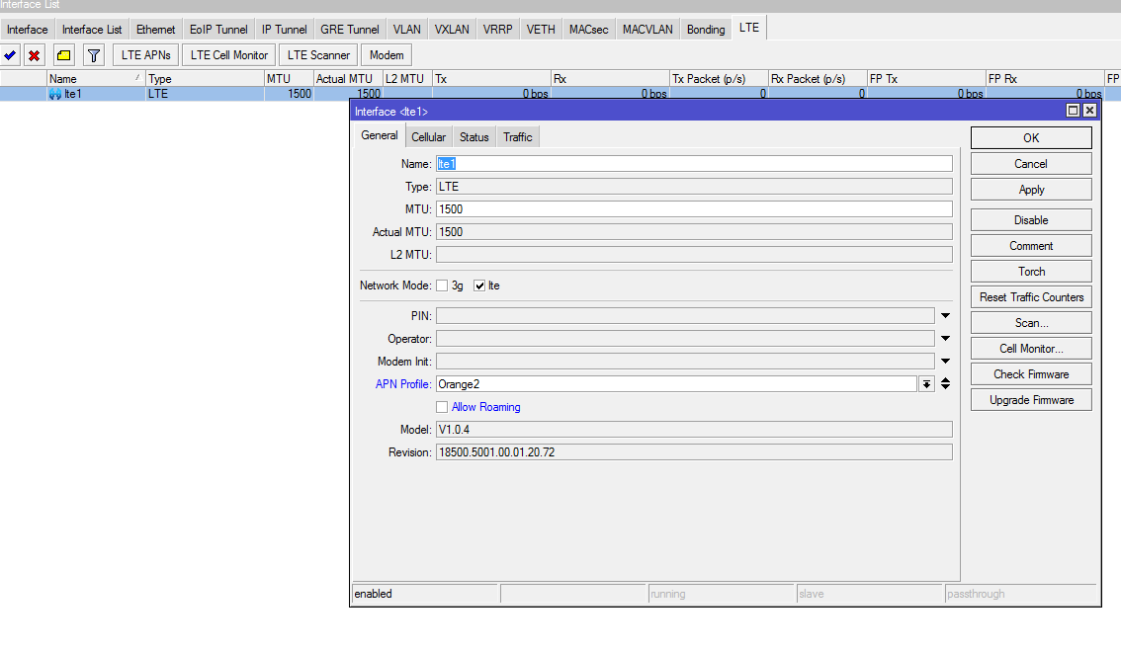
Task: Switch to the Status tab
Action: (474, 137)
